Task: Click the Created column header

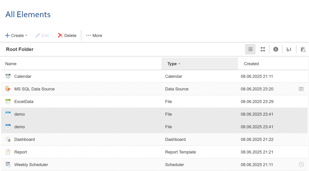Action: [251, 64]
